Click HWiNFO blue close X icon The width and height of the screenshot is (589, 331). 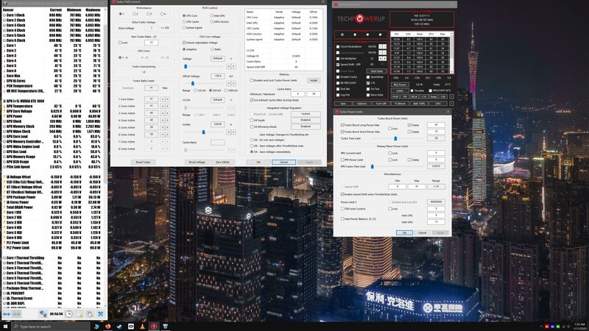tap(100, 314)
